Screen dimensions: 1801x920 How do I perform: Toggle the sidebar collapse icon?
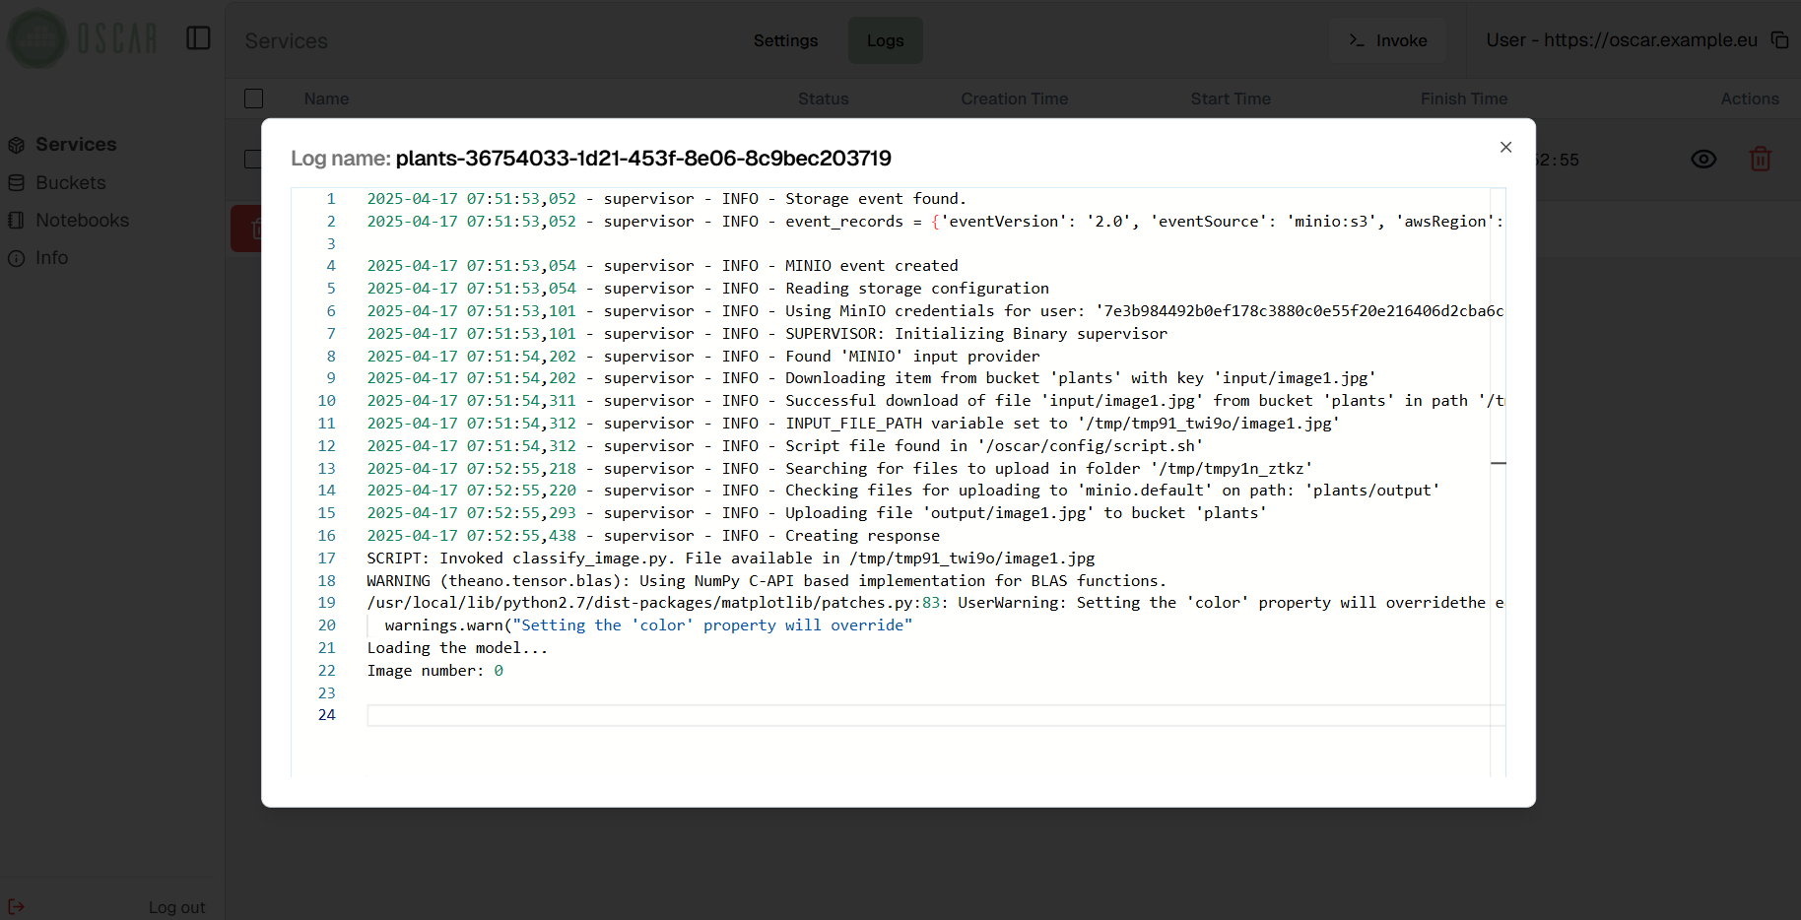coord(198,38)
